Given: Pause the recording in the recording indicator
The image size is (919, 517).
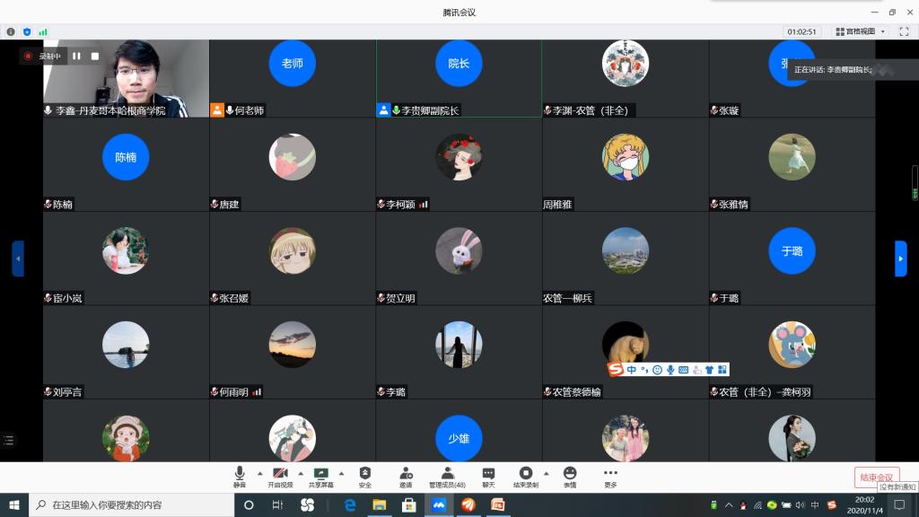Looking at the screenshot, I should click(x=76, y=57).
